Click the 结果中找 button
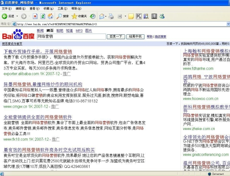The image size is (230, 176). click(x=135, y=37)
